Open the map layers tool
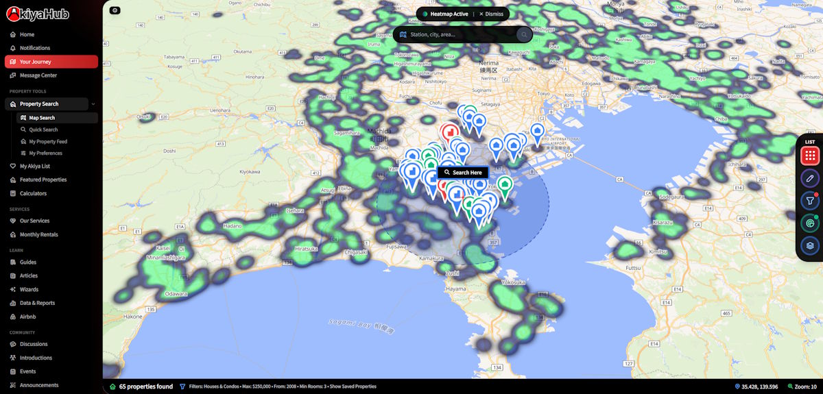This screenshot has height=394, width=823. point(810,245)
